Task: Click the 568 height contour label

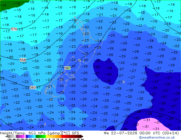Action: pos(23,60)
